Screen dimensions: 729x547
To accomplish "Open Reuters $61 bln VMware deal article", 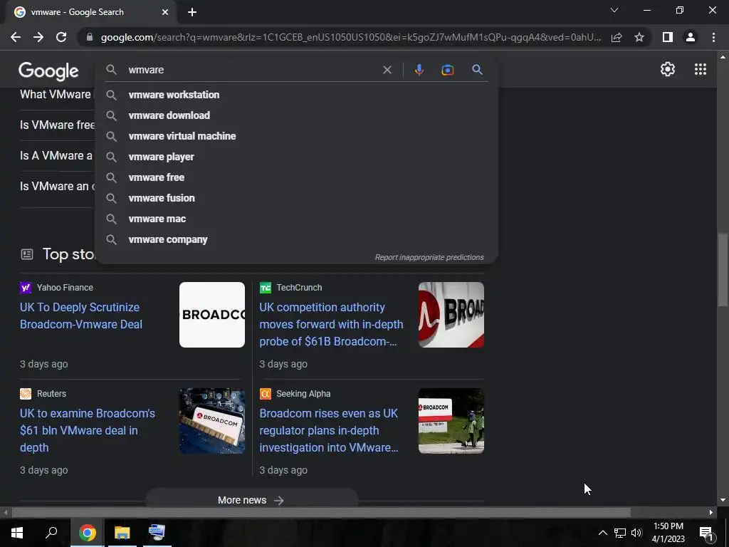I will tap(88, 430).
